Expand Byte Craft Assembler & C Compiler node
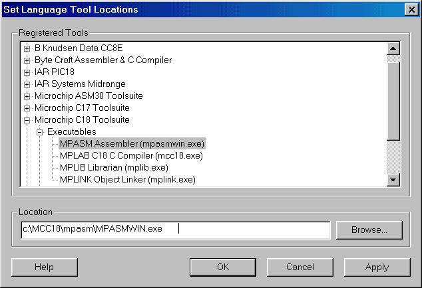The width and height of the screenshot is (422, 288). [x=27, y=60]
